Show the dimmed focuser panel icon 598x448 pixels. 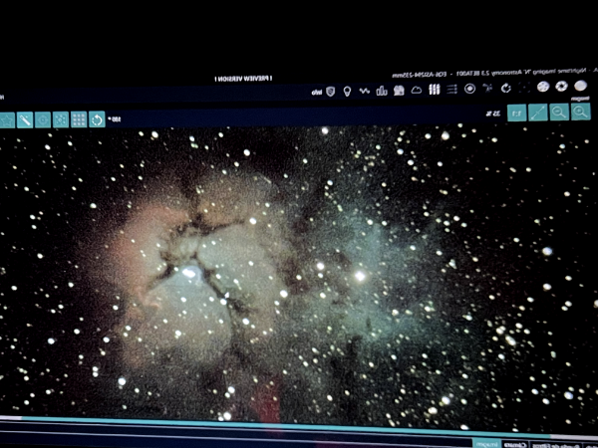tap(524, 88)
